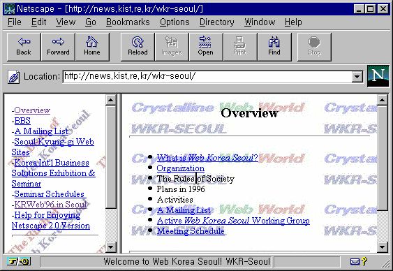Click the Stop sign toolbar button
393x271 pixels.
pos(314,47)
